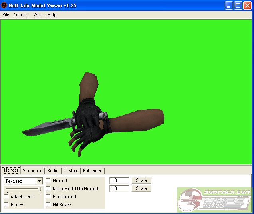Toggle the Background checkbox
254x214 pixels.
click(48, 197)
